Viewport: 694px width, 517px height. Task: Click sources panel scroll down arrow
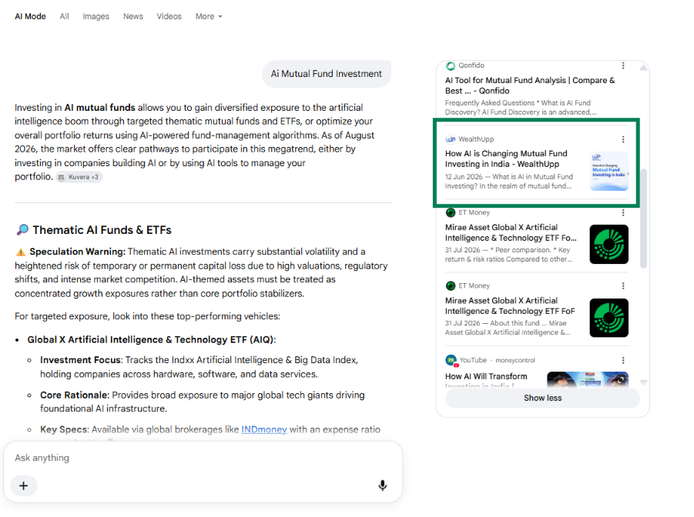(x=643, y=382)
